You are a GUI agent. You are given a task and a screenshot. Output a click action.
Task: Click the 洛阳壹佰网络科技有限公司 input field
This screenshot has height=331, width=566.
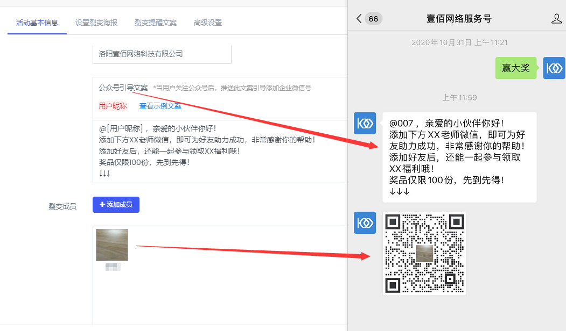click(162, 54)
